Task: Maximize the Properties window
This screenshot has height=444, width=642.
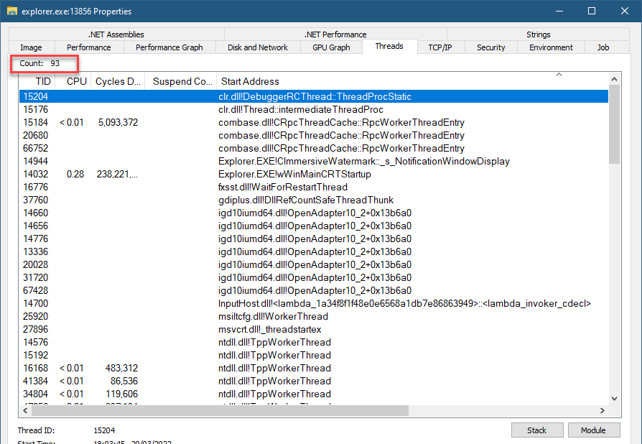Action: pyautogui.click(x=592, y=11)
